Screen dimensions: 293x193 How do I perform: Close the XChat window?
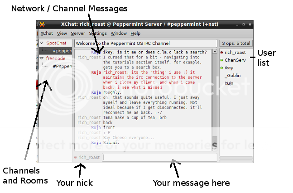coord(250,24)
